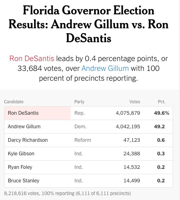The image size is (180, 200).
Task: Click the Dem. party label
Action: (x=80, y=127)
